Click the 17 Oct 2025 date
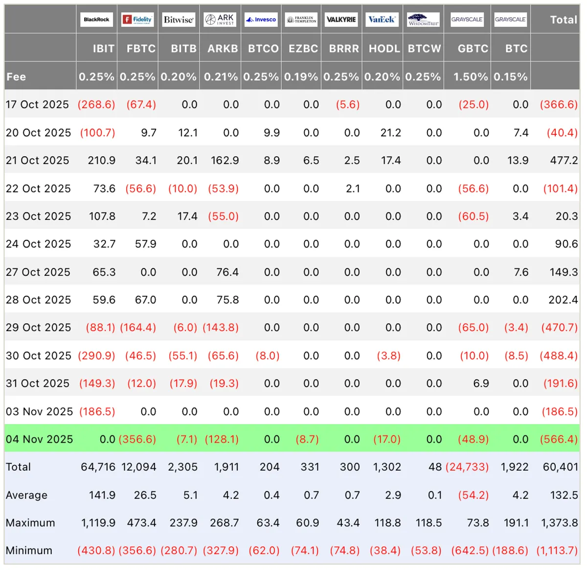The width and height of the screenshot is (587, 570). click(x=37, y=104)
